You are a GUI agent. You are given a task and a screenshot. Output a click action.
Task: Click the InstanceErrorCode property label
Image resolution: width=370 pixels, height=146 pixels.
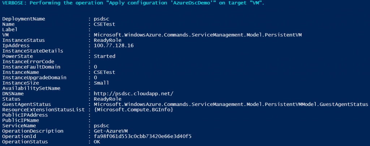[x=28, y=61]
